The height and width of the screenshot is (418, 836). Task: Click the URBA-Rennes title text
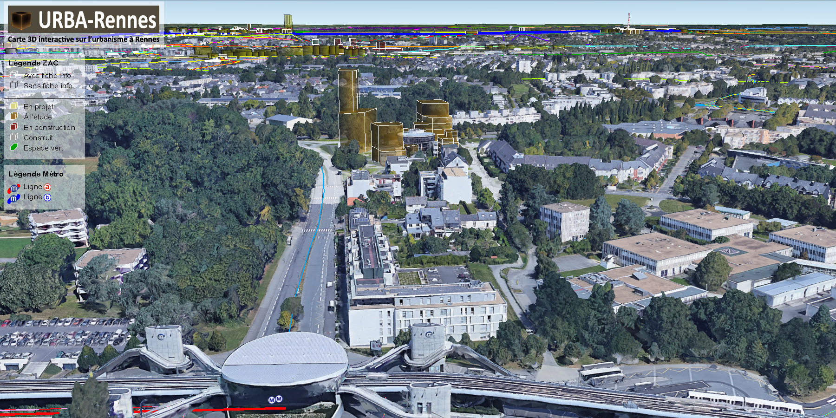(x=97, y=20)
